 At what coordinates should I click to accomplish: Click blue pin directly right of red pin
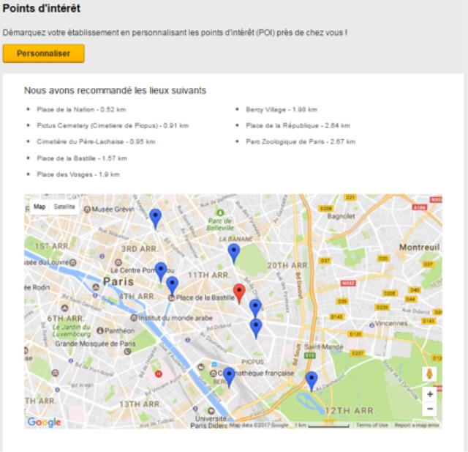coord(255,308)
